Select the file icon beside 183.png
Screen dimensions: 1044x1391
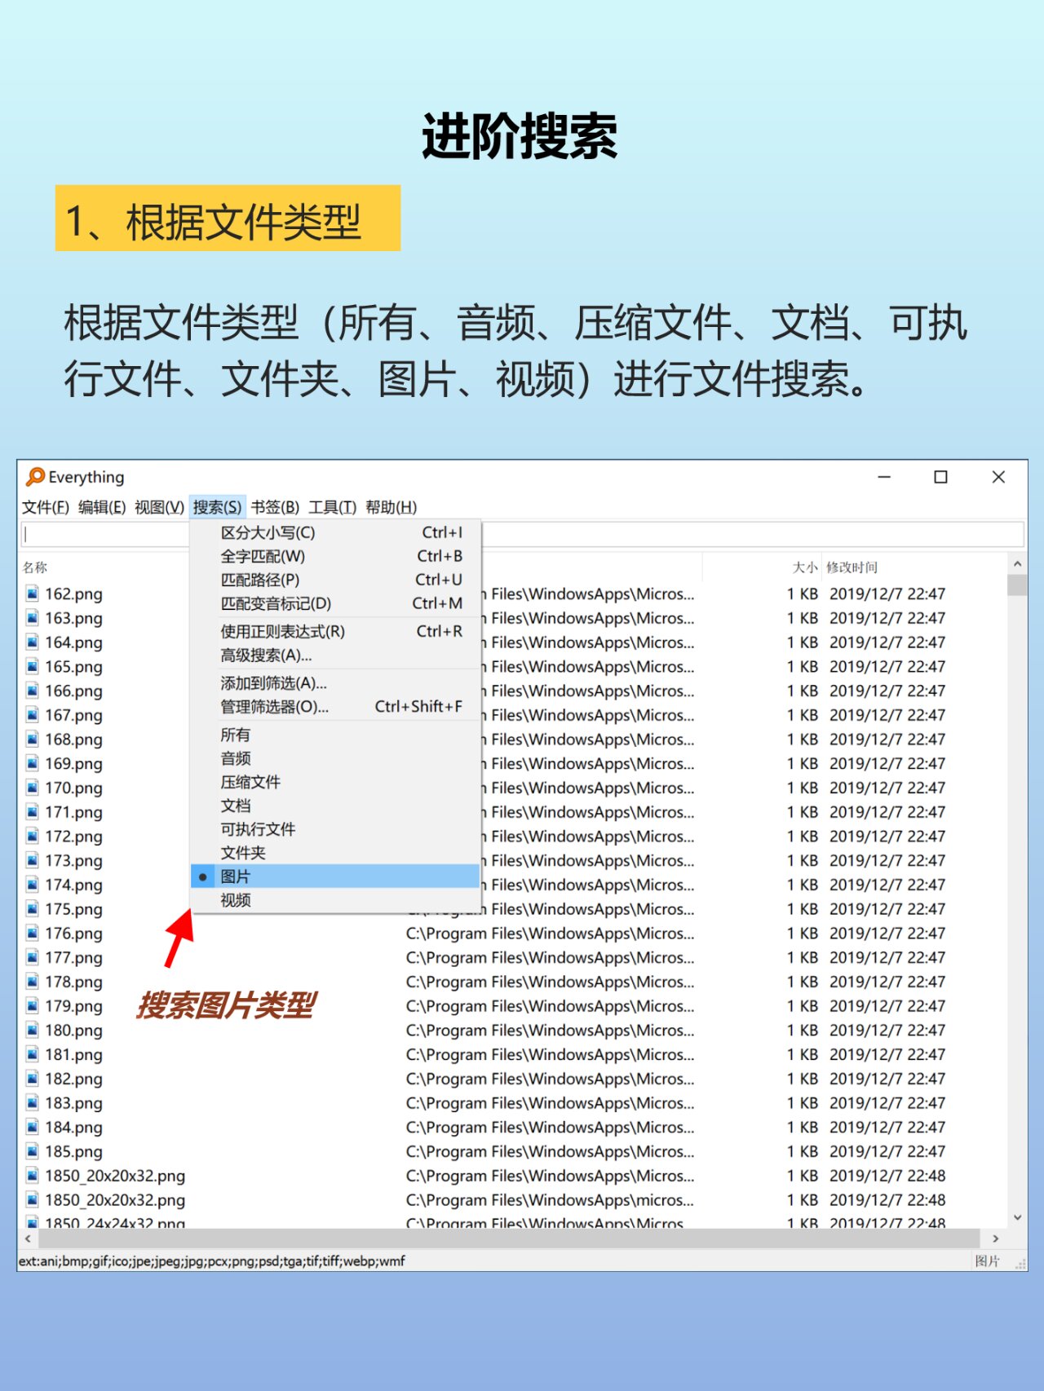point(32,1103)
